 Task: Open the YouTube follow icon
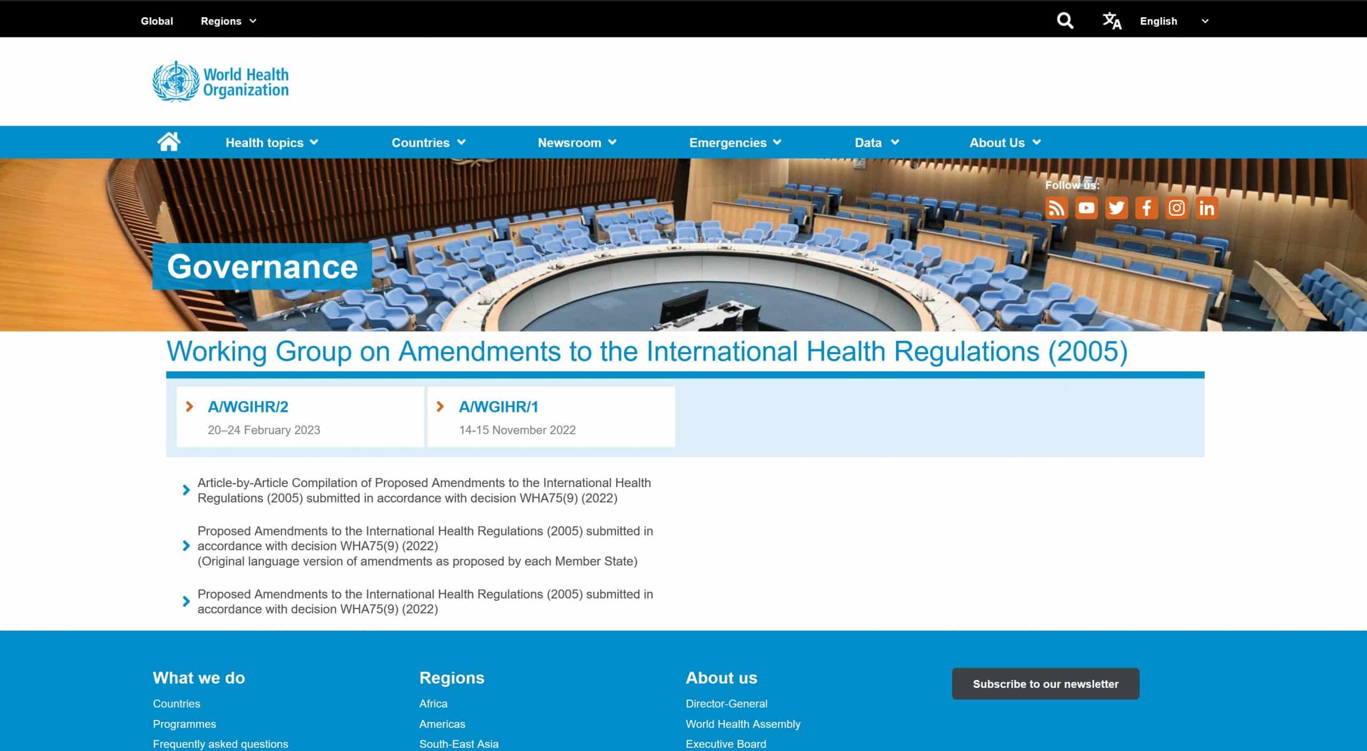[x=1086, y=208]
